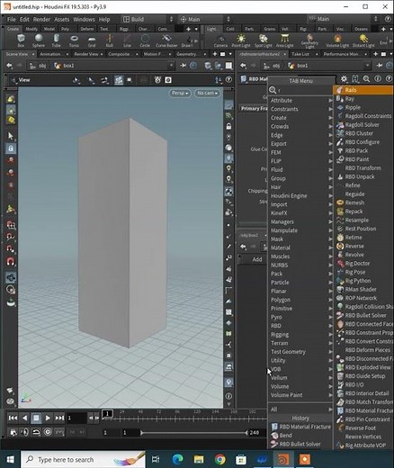Open the Windows Start menu
The image size is (394, 468).
pyautogui.click(x=10, y=459)
